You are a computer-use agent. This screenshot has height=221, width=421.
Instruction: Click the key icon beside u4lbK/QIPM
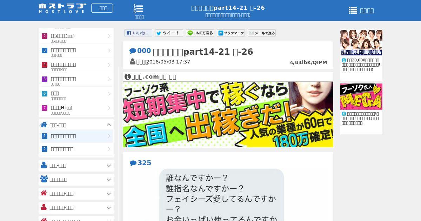click(x=292, y=63)
